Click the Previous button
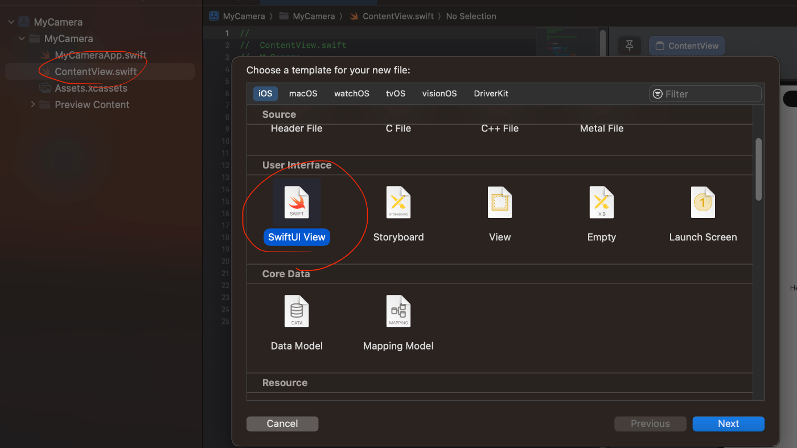797x448 pixels. pos(650,424)
